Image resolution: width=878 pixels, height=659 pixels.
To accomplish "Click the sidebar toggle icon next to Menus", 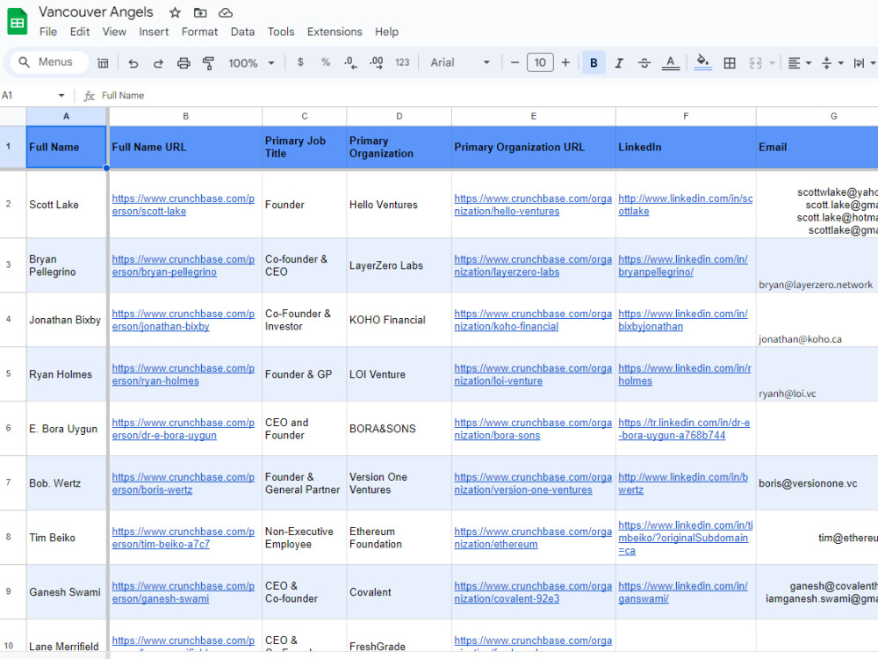I will click(103, 62).
